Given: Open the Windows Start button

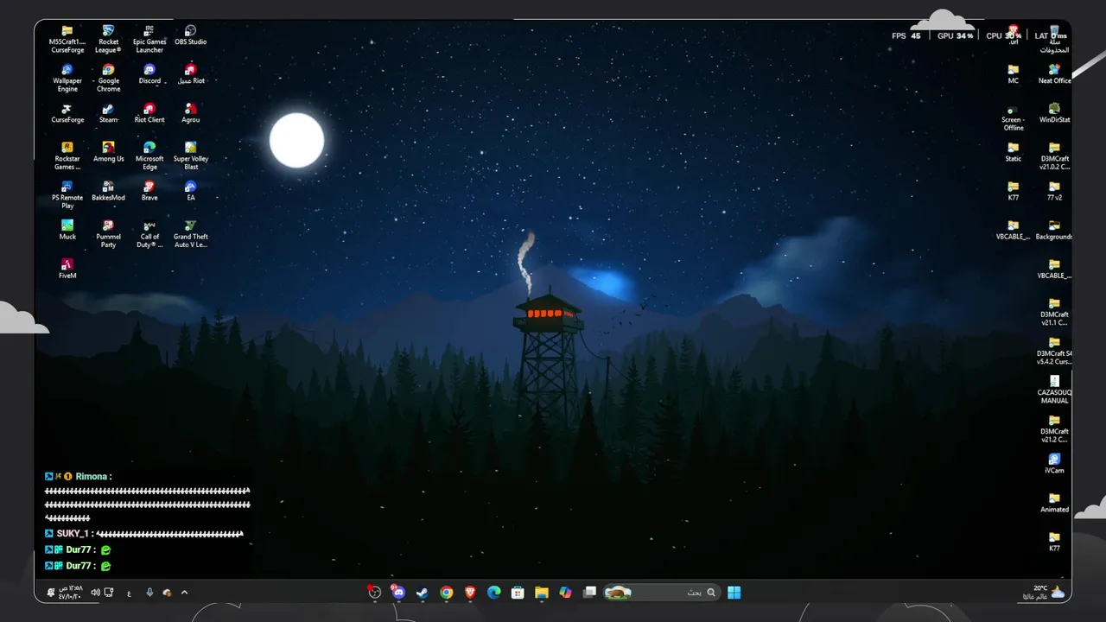Looking at the screenshot, I should point(734,593).
